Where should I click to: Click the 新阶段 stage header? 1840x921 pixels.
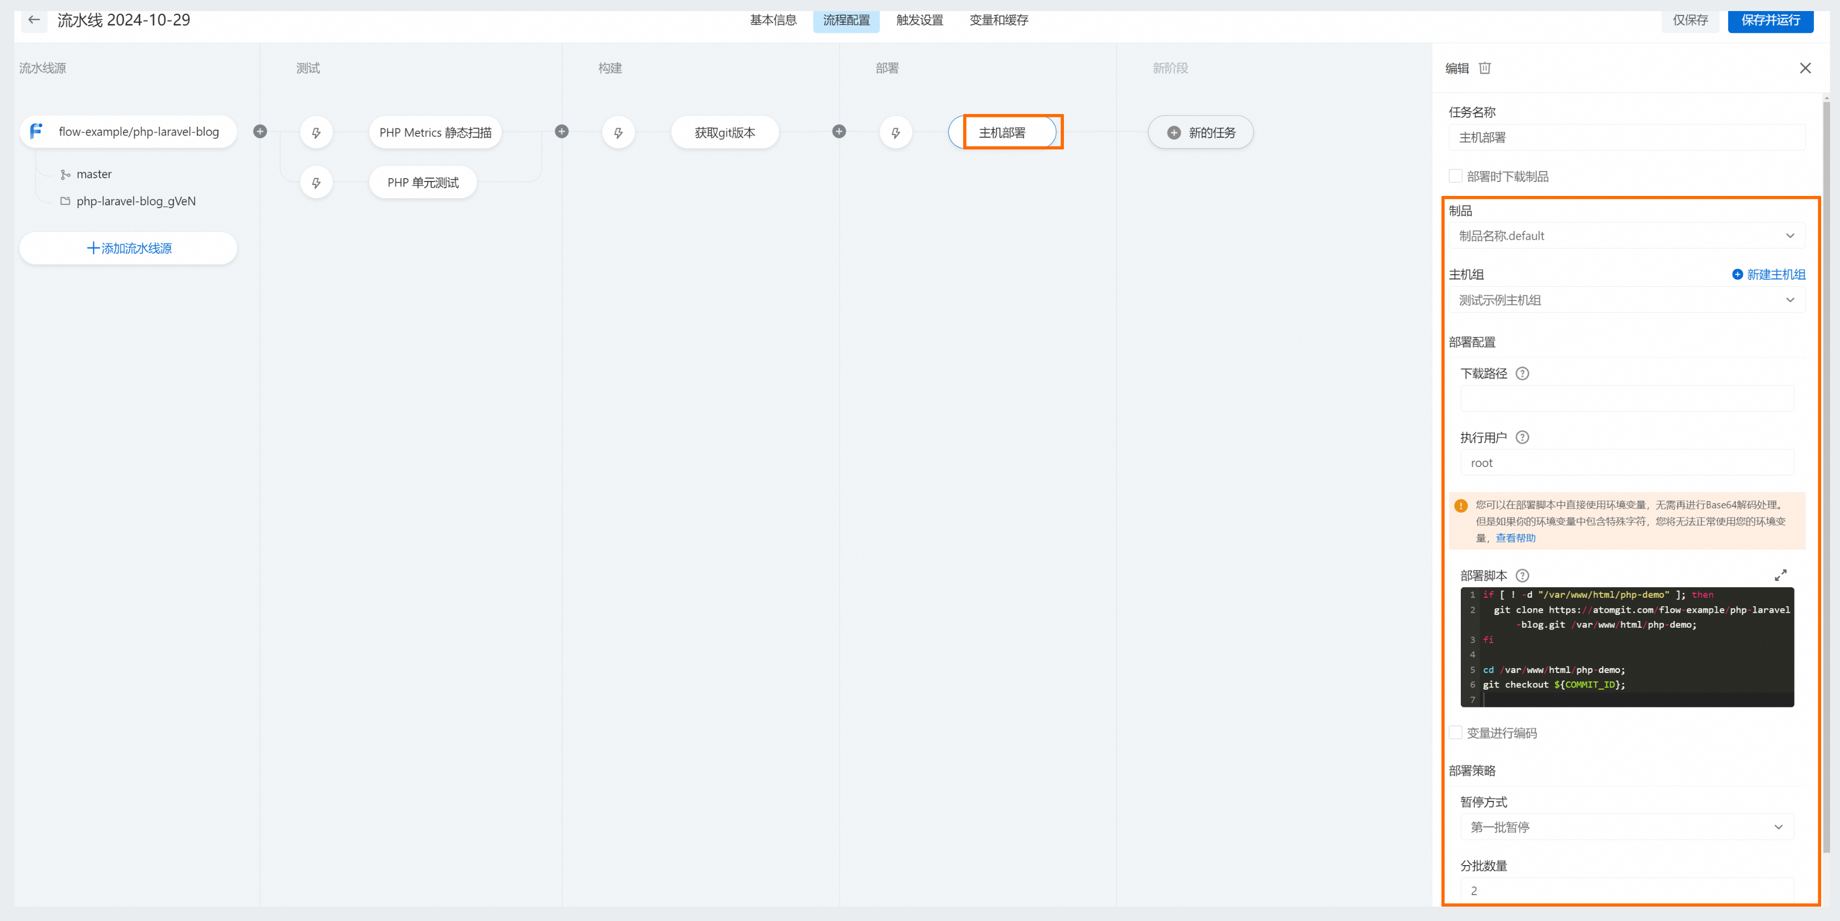[x=1170, y=68]
